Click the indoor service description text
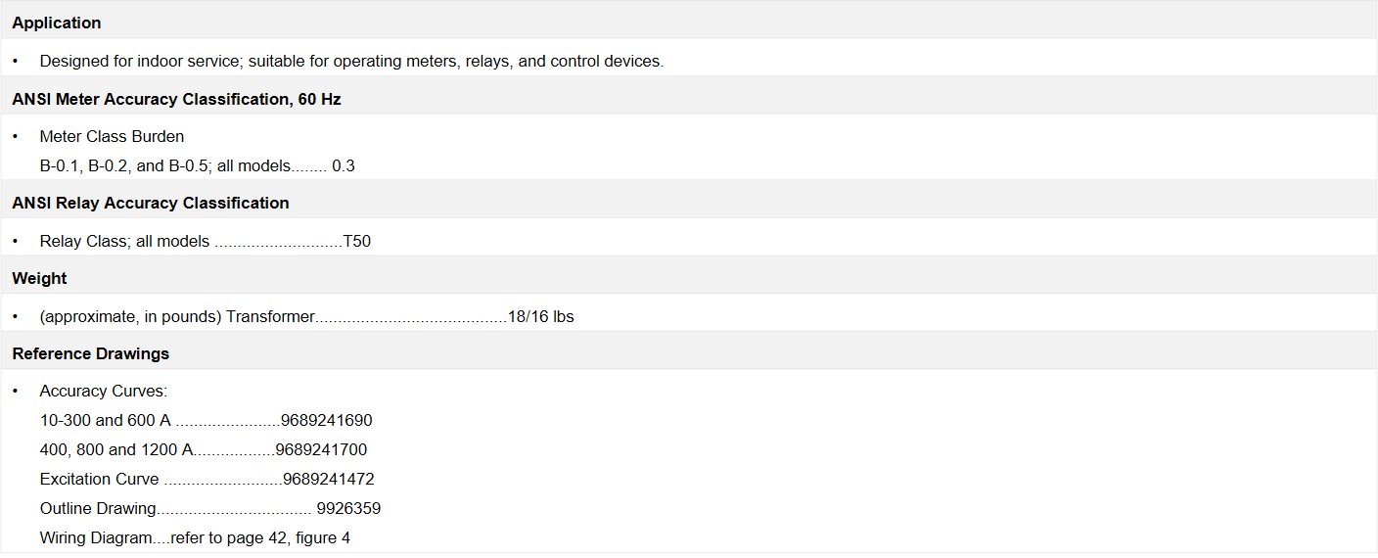This screenshot has width=1378, height=558. (351, 61)
